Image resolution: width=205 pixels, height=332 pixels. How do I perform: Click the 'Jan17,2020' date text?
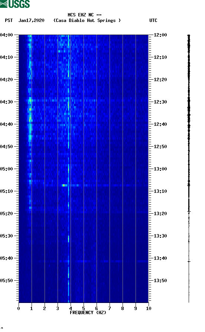click(32, 20)
